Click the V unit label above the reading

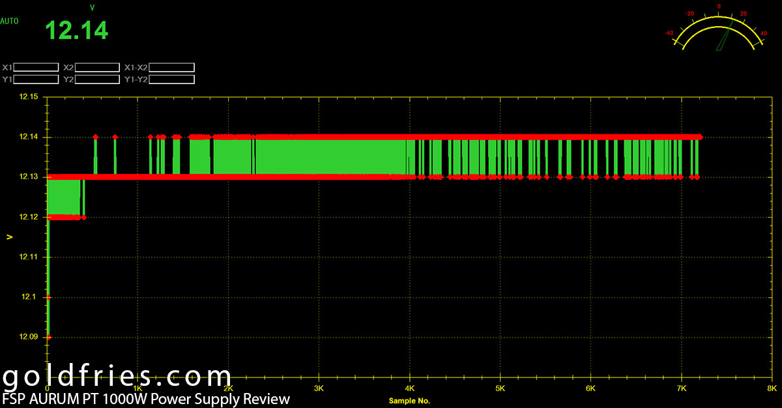tap(92, 8)
